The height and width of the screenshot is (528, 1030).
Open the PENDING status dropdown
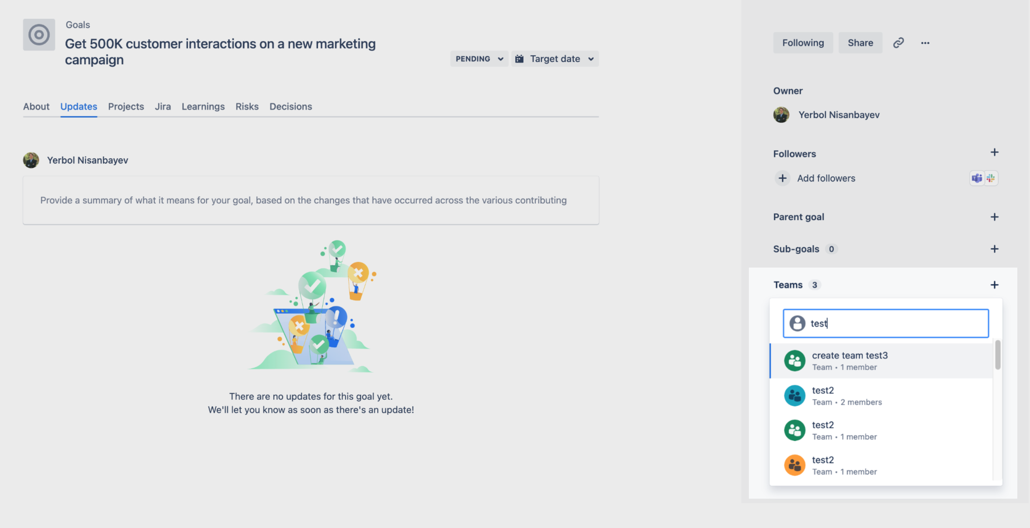point(479,59)
